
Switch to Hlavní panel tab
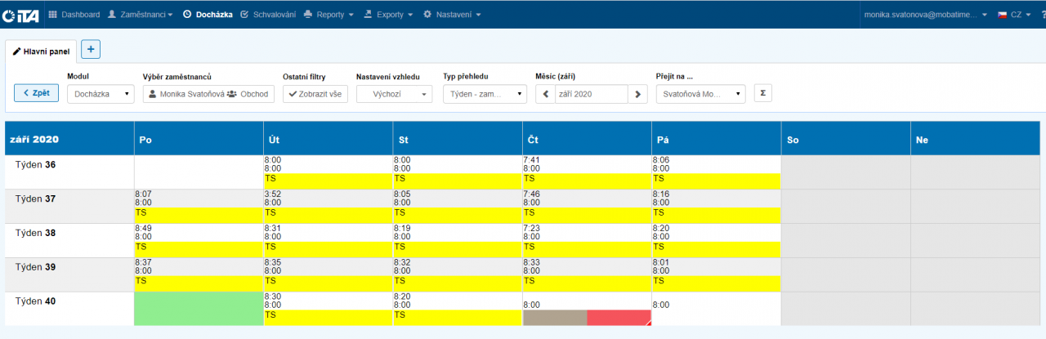pyautogui.click(x=41, y=51)
